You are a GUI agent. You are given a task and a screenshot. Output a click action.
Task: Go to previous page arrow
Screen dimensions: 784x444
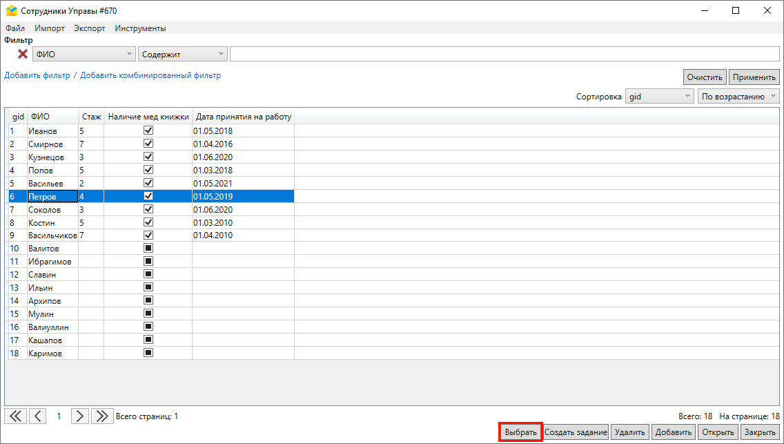(x=38, y=416)
